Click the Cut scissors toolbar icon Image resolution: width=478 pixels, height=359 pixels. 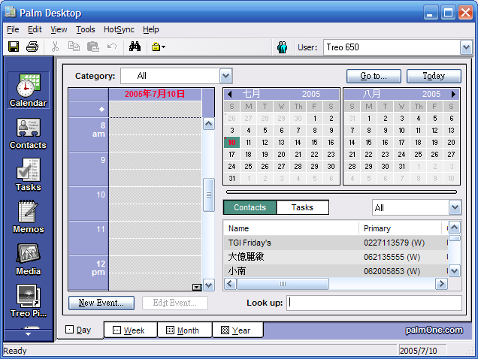click(x=55, y=47)
